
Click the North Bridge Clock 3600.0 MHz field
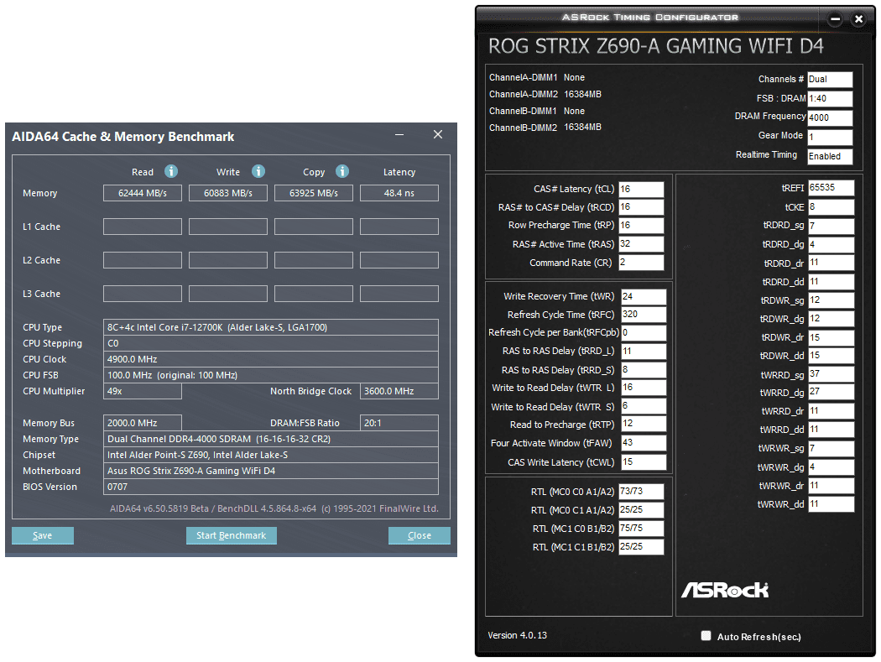coord(399,391)
